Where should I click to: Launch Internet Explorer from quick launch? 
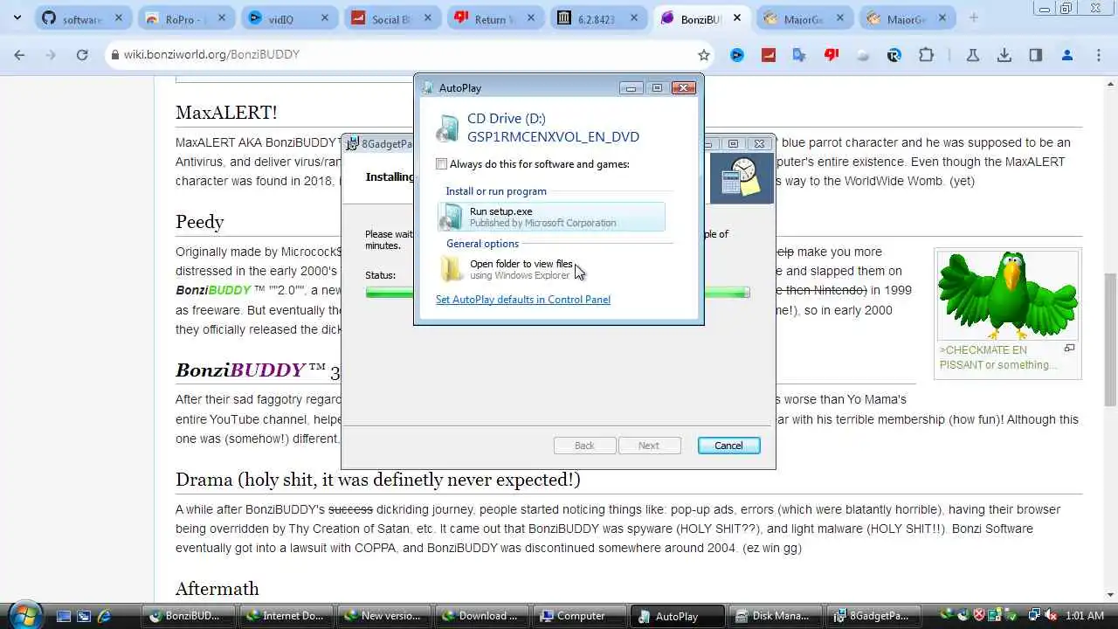pyautogui.click(x=104, y=616)
